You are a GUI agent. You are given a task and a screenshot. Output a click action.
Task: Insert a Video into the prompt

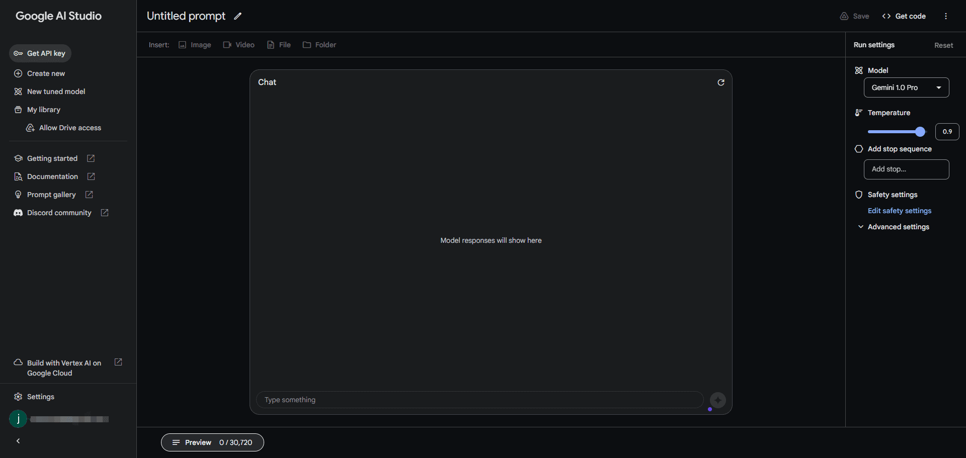[239, 45]
